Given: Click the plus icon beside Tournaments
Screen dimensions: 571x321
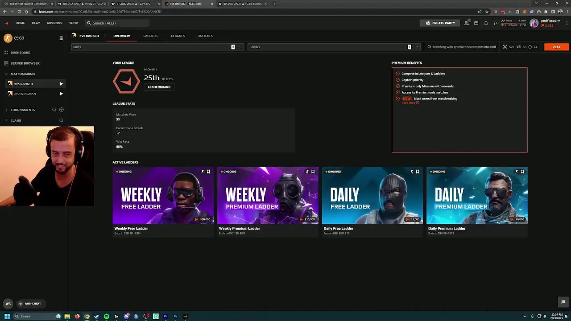Looking at the screenshot, I should [x=62, y=110].
